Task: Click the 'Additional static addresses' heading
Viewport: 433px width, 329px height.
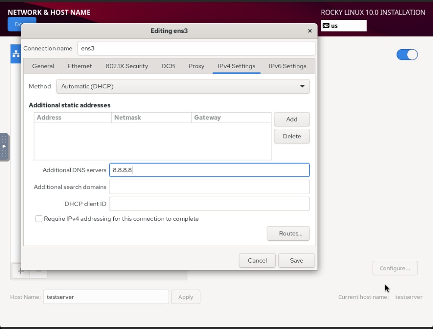Action: 70,105
